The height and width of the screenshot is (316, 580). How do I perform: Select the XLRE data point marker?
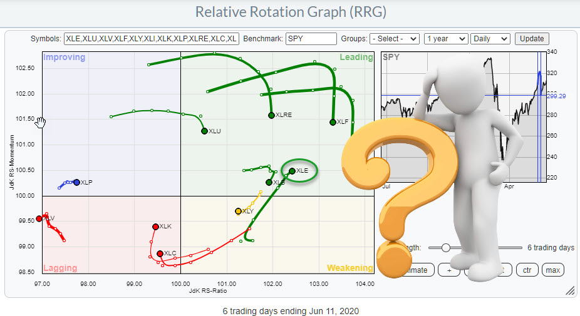[271, 115]
